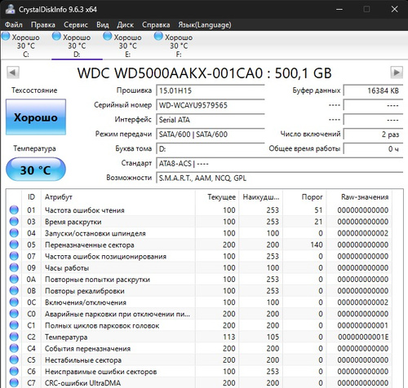408x388 pixels.
Task: Go to next disk with right arrow
Action: coord(397,73)
